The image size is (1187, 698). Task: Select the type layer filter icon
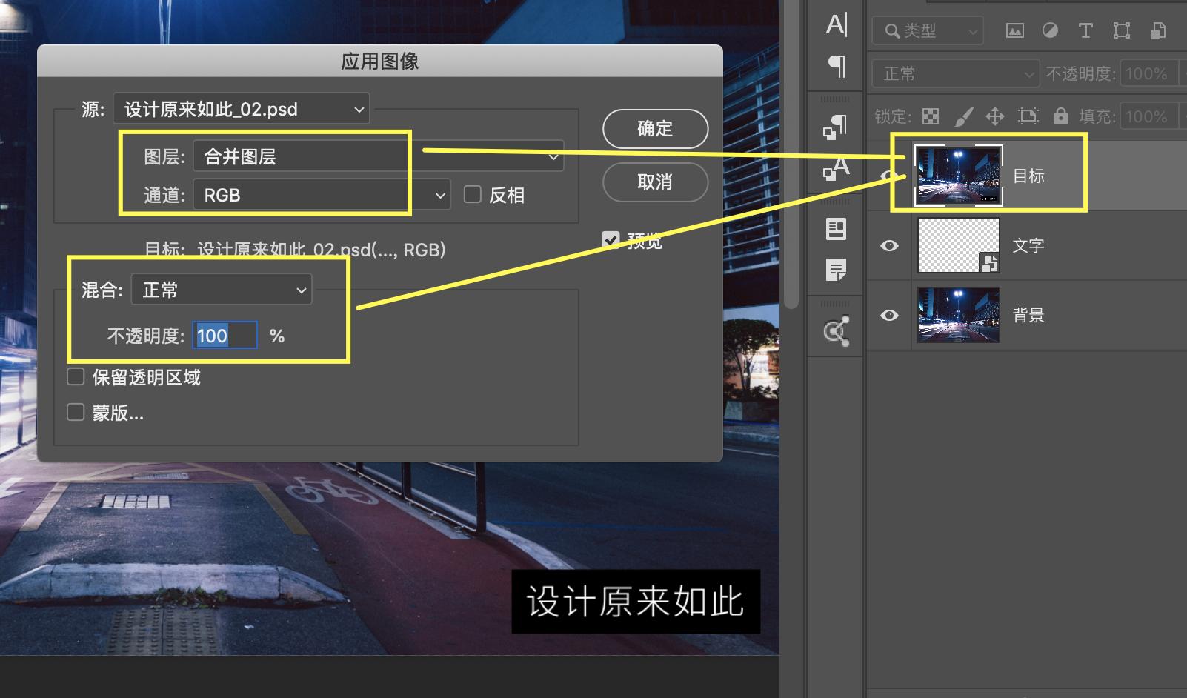[1085, 31]
